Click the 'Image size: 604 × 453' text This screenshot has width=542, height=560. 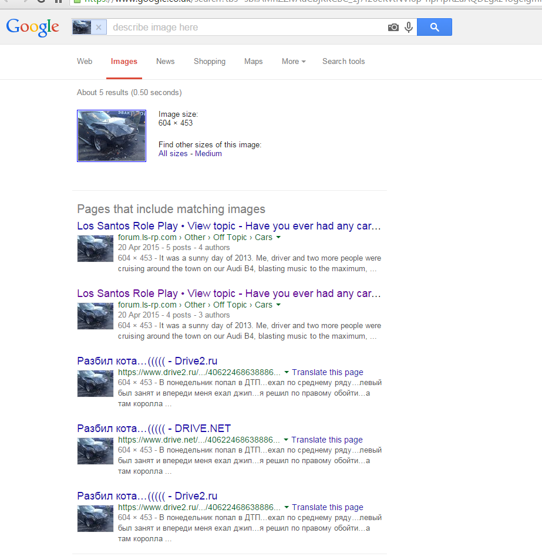tap(178, 119)
